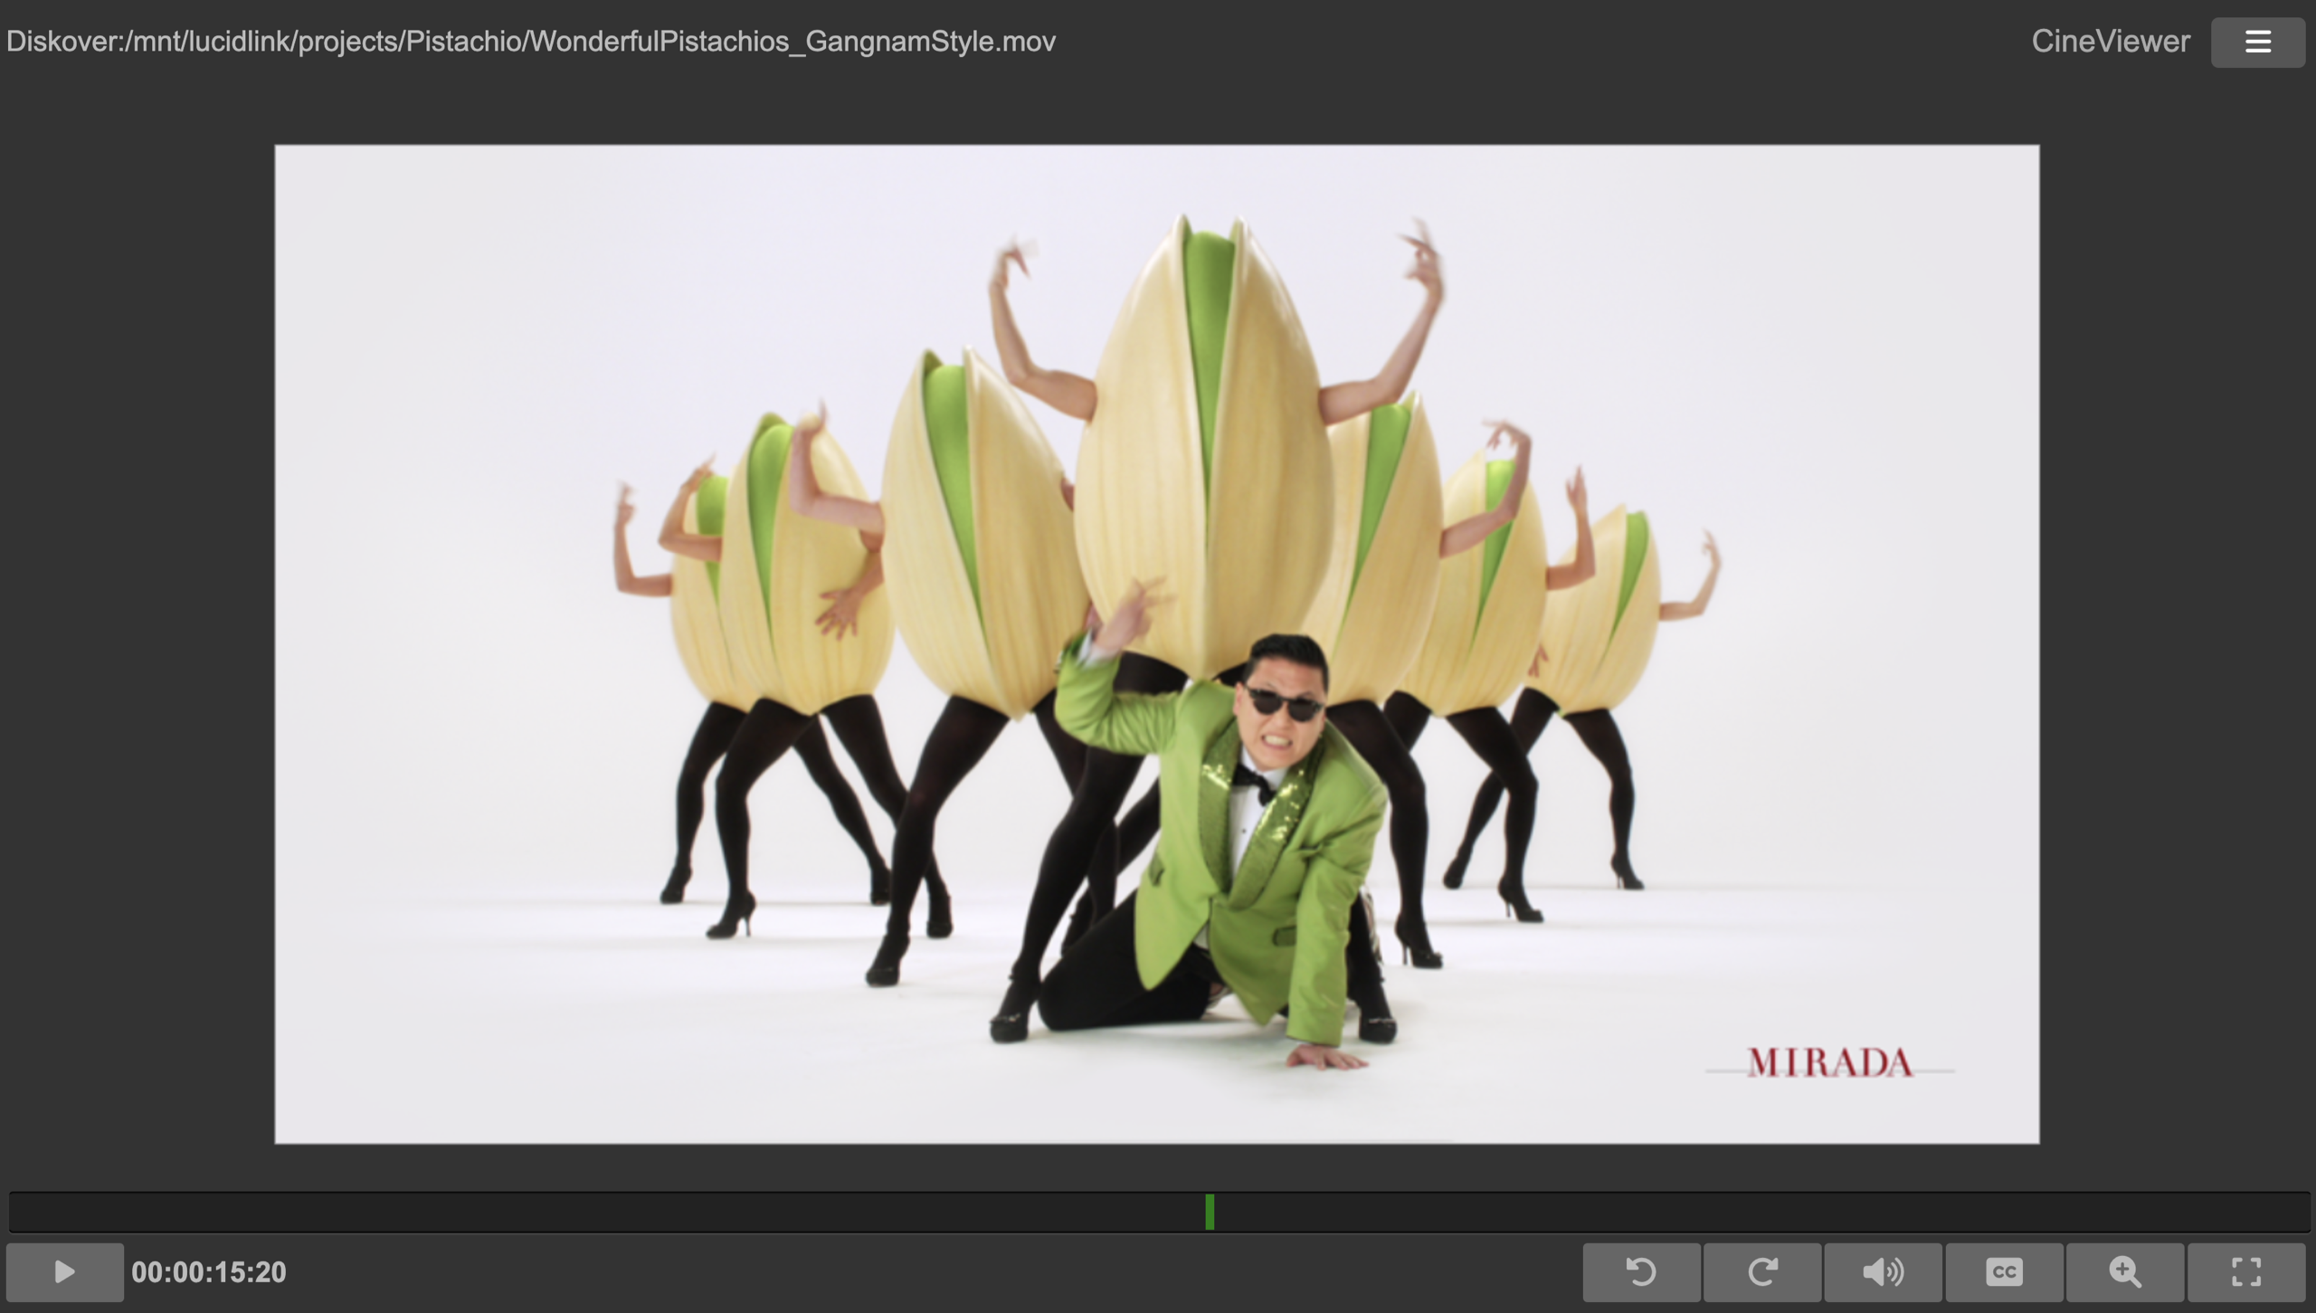2316x1313 pixels.
Task: Click the timecode display 00:00:15:20
Action: pos(208,1271)
